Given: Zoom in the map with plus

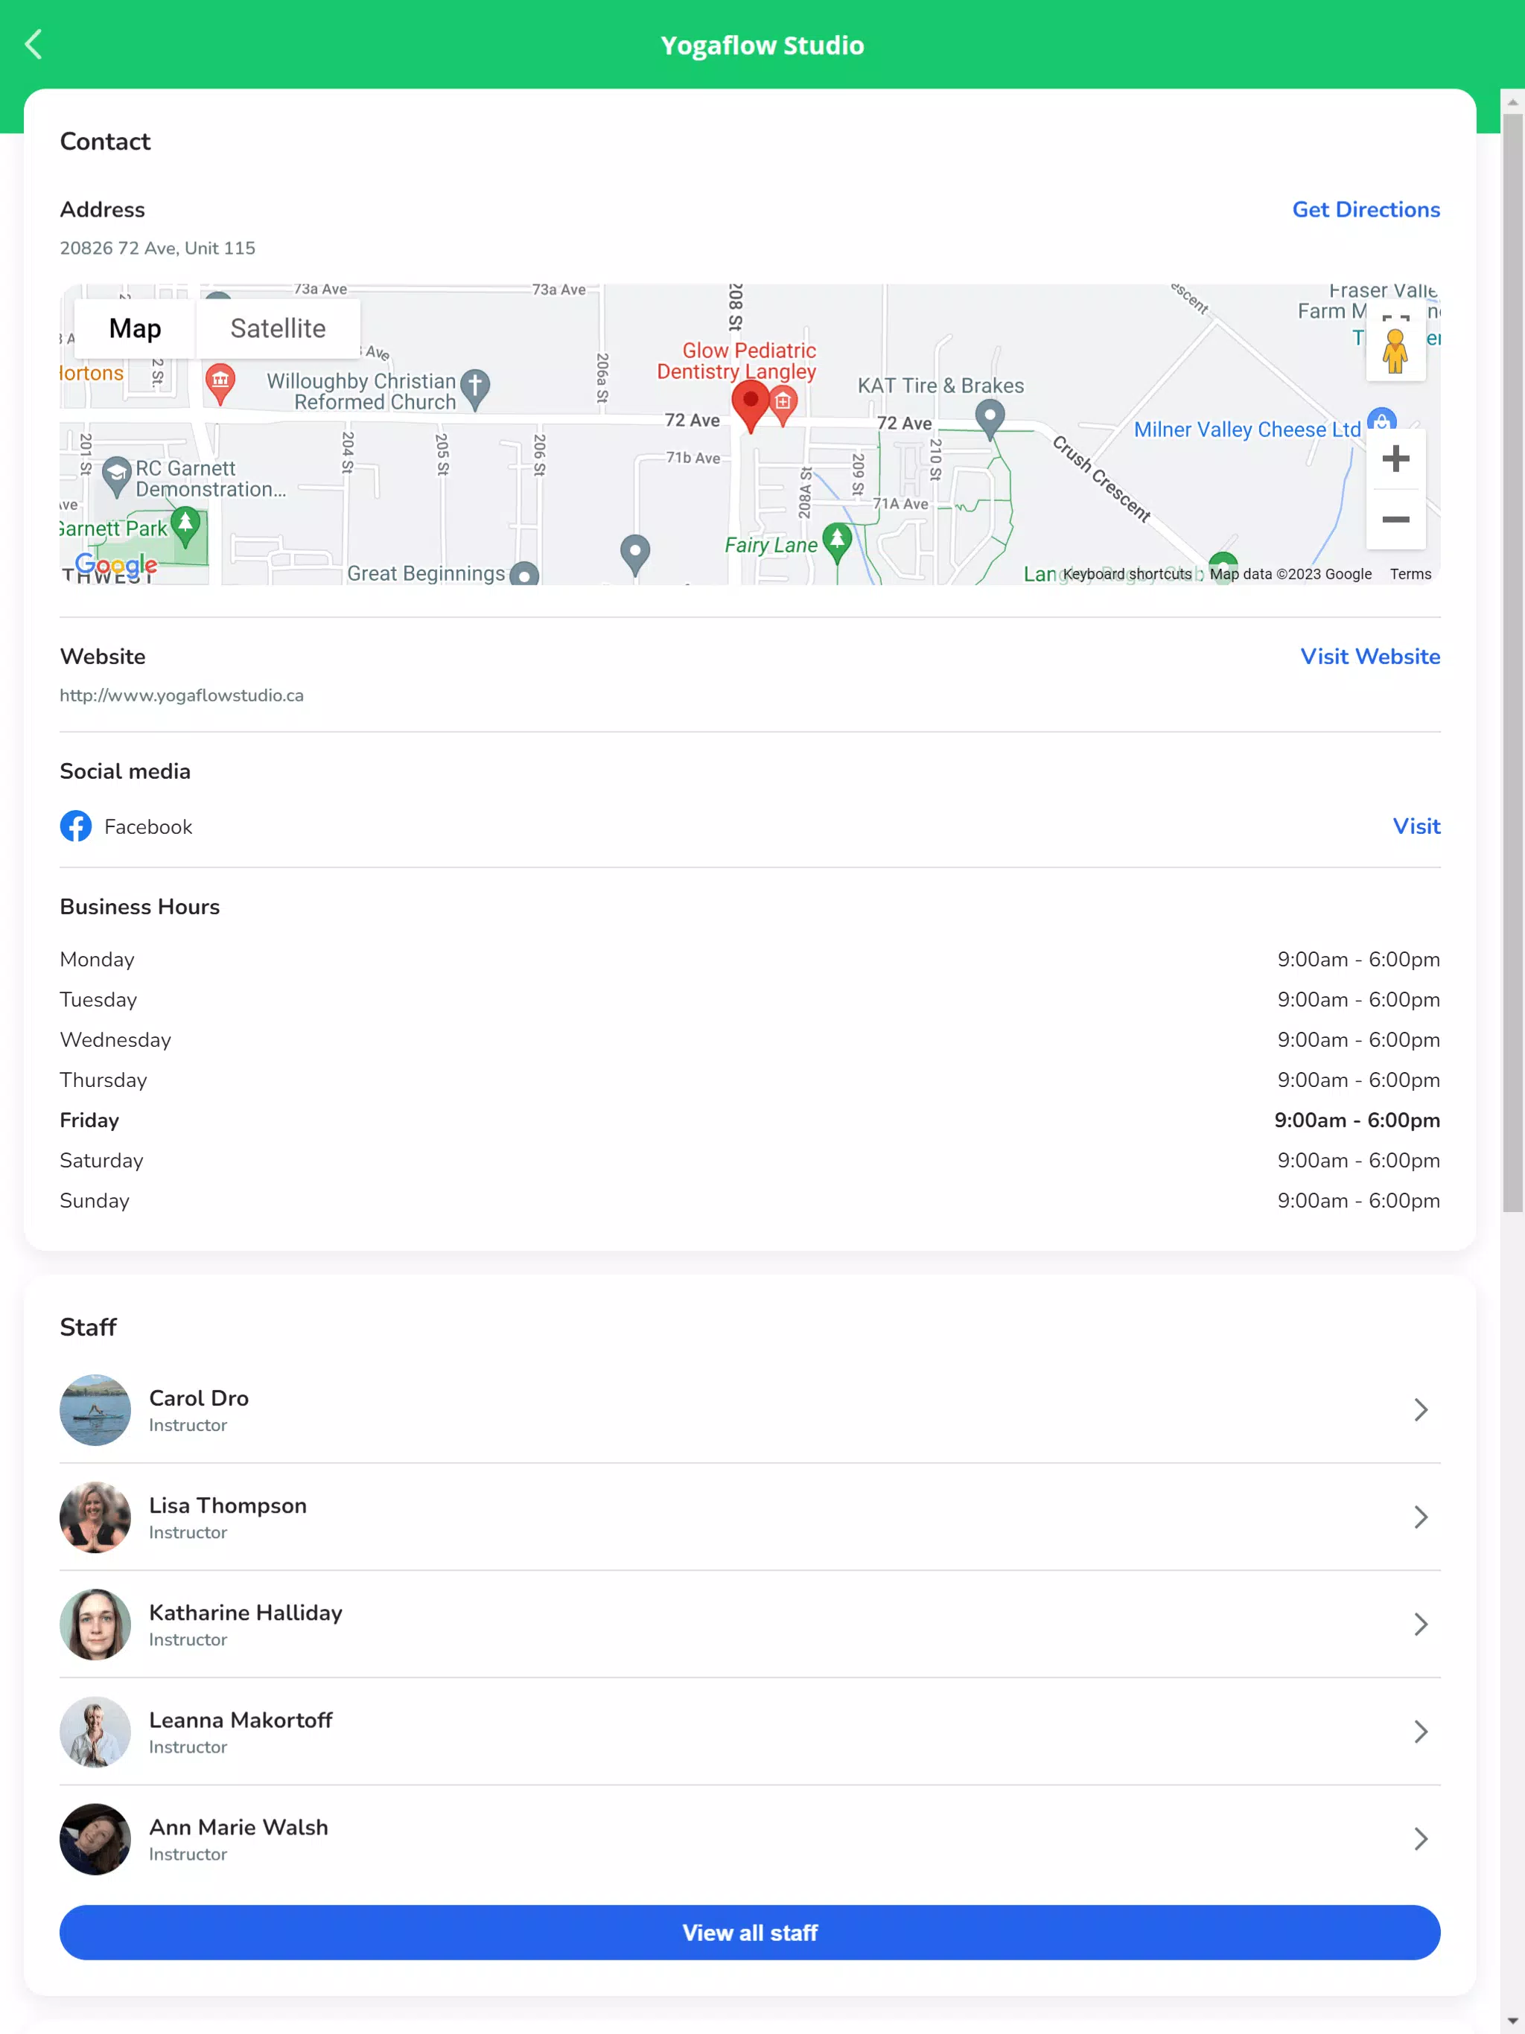Looking at the screenshot, I should point(1395,459).
